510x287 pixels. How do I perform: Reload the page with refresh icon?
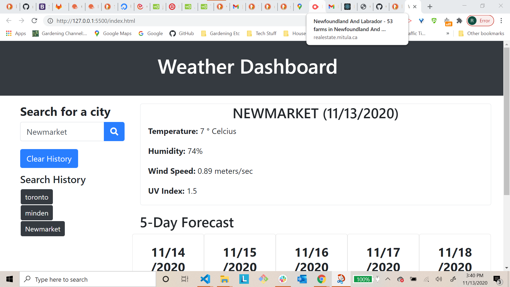[34, 21]
